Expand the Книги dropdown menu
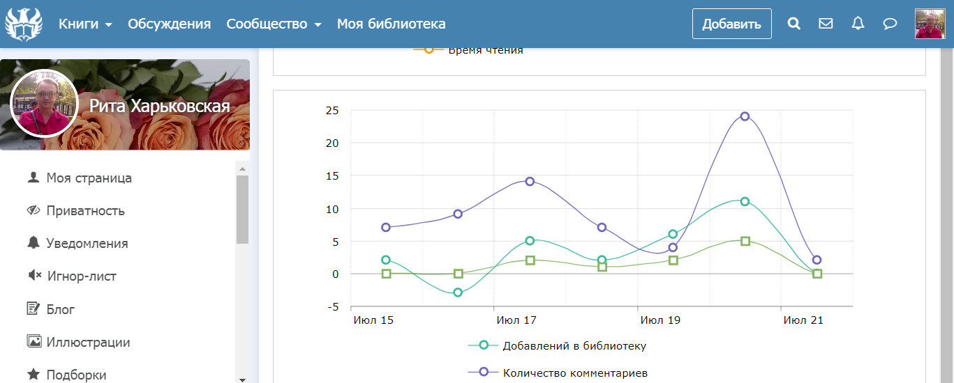 tap(85, 24)
